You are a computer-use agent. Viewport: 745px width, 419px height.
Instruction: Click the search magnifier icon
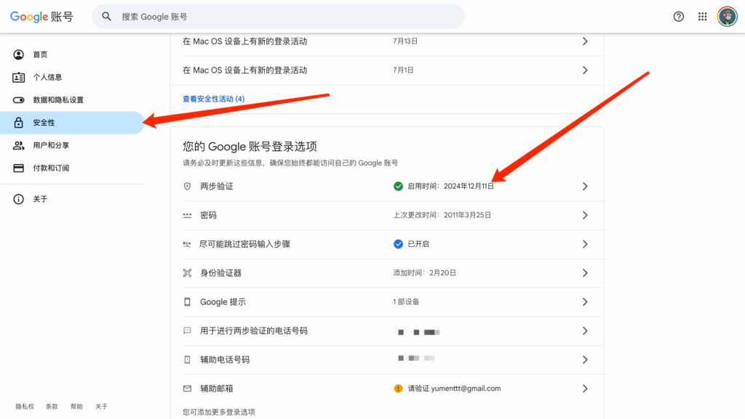[x=106, y=17]
